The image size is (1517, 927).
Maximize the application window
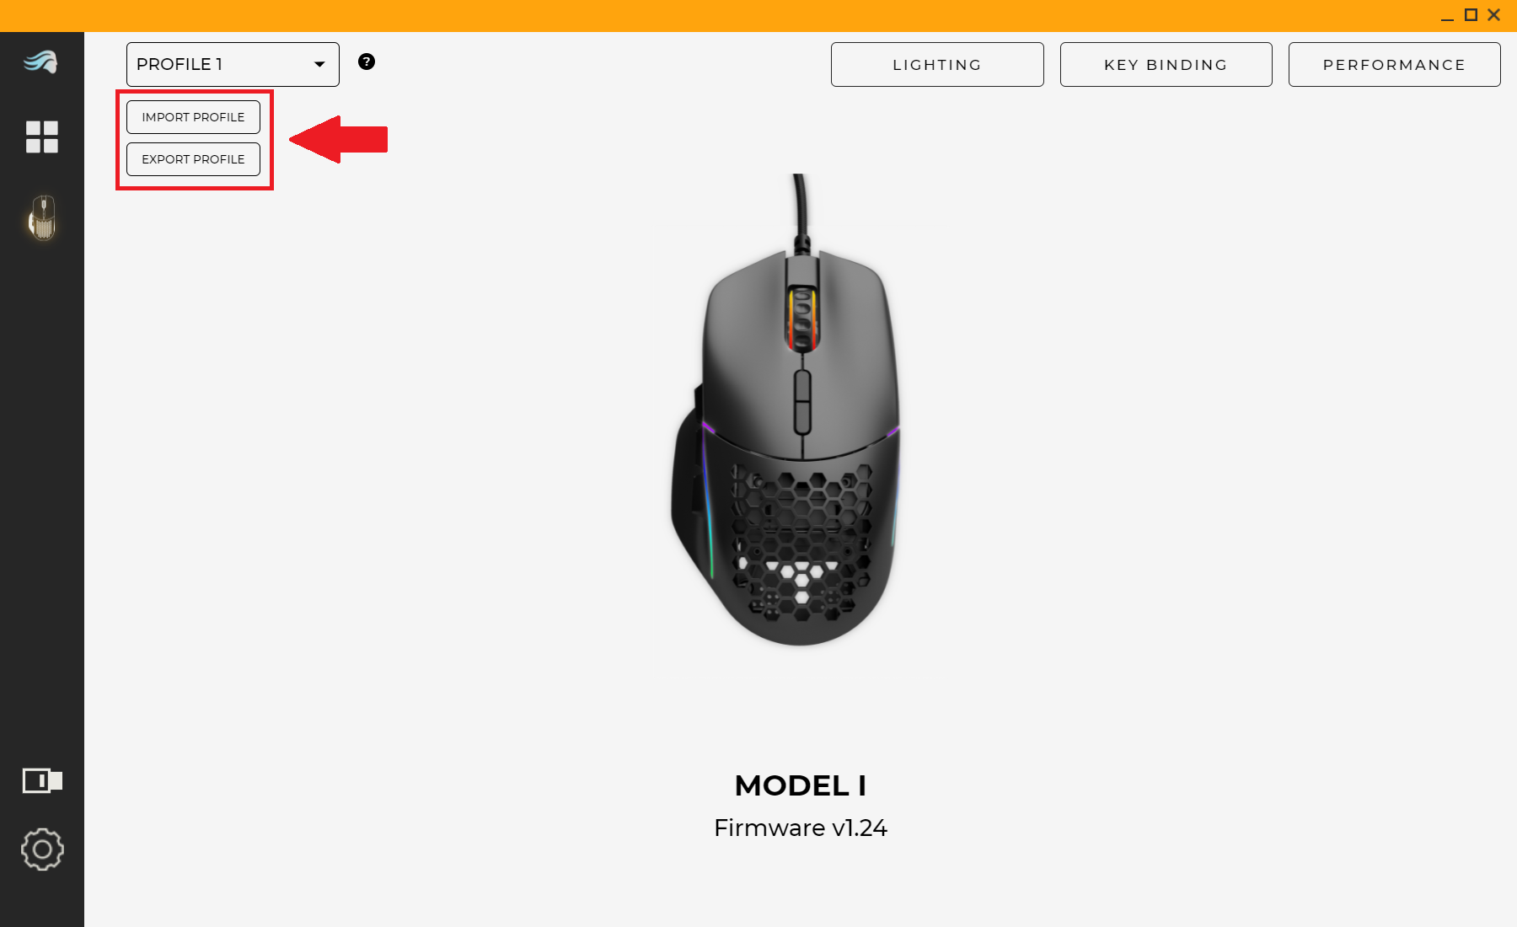click(1471, 15)
